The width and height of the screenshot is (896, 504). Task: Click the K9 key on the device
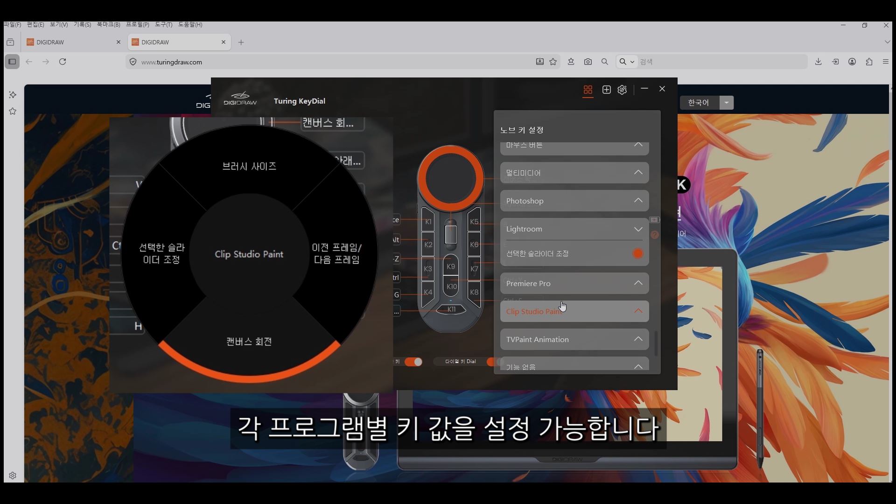coord(450,266)
